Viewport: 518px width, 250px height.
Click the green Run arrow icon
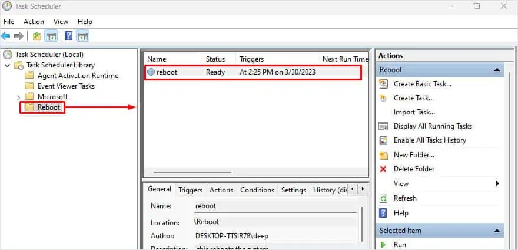point(383,245)
